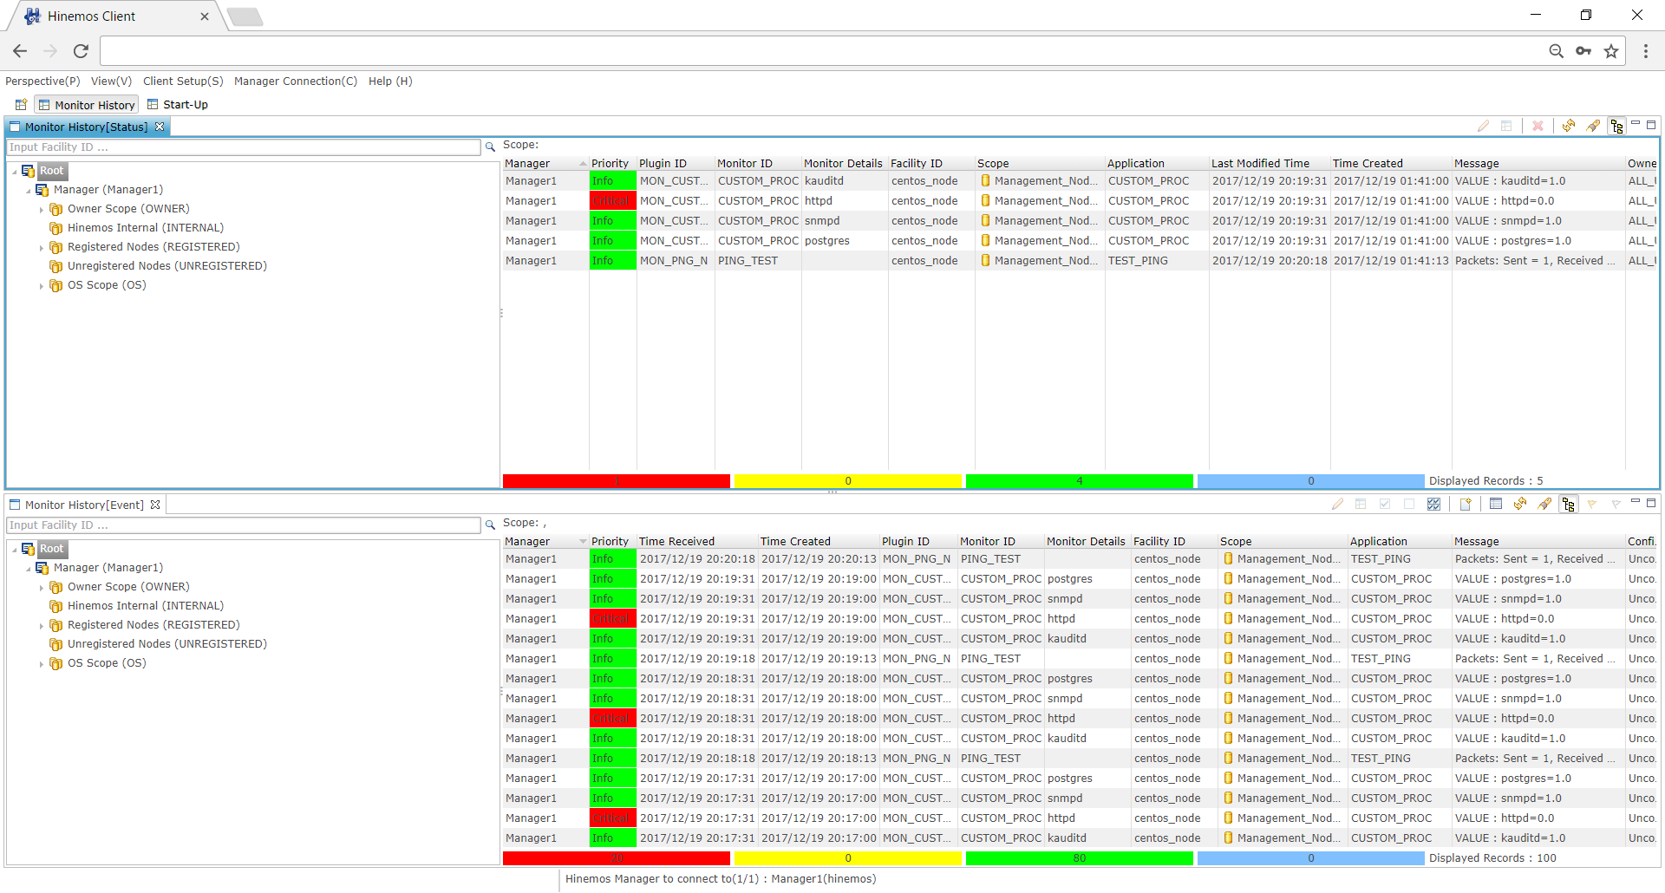Screen dimensions: 1665x893
Task: Expand Owner Scope (OWNER) in the Status tree
Action: point(42,210)
